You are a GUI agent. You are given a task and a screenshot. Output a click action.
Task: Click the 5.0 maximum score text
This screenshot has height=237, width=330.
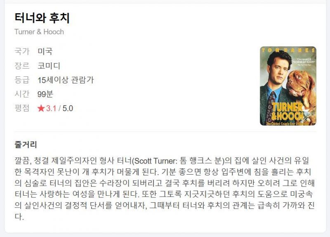click(x=68, y=108)
